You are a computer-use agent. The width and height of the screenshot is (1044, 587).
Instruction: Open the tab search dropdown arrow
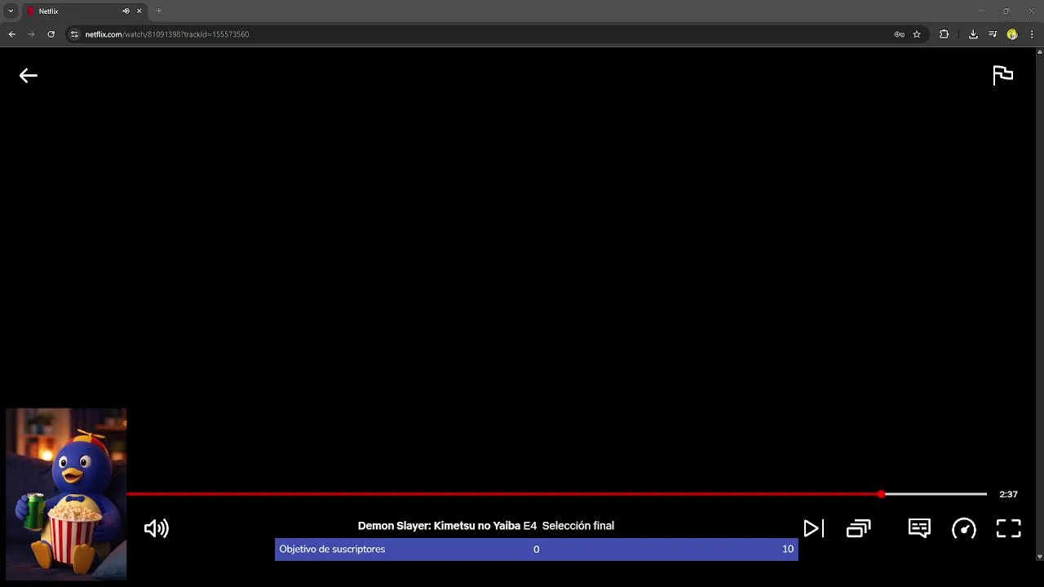[x=11, y=11]
